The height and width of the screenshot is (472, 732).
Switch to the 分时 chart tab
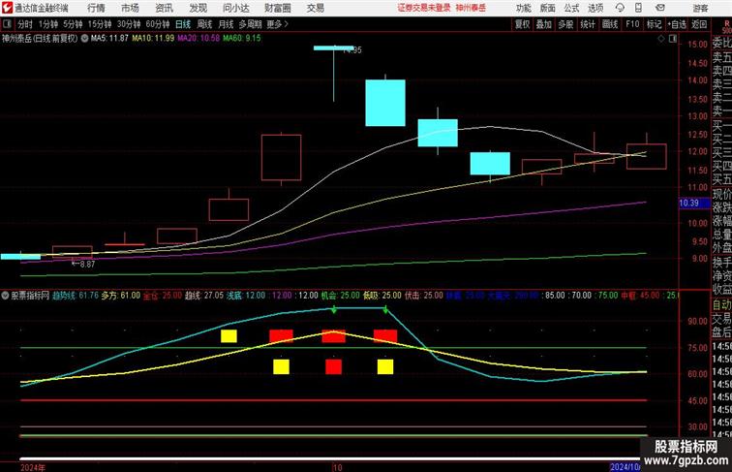click(x=25, y=24)
